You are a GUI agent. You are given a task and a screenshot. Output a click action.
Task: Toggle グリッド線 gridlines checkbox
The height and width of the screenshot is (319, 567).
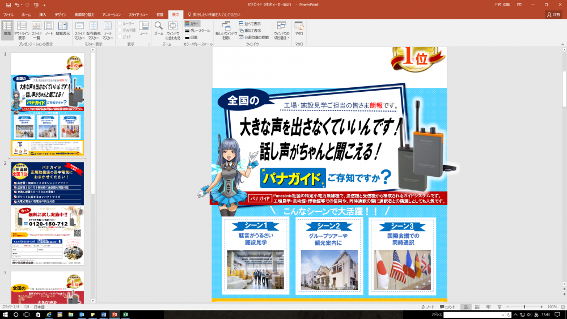126,31
